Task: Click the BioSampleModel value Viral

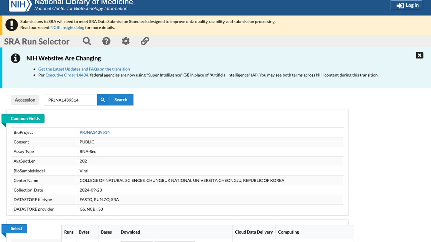Action: click(x=84, y=171)
